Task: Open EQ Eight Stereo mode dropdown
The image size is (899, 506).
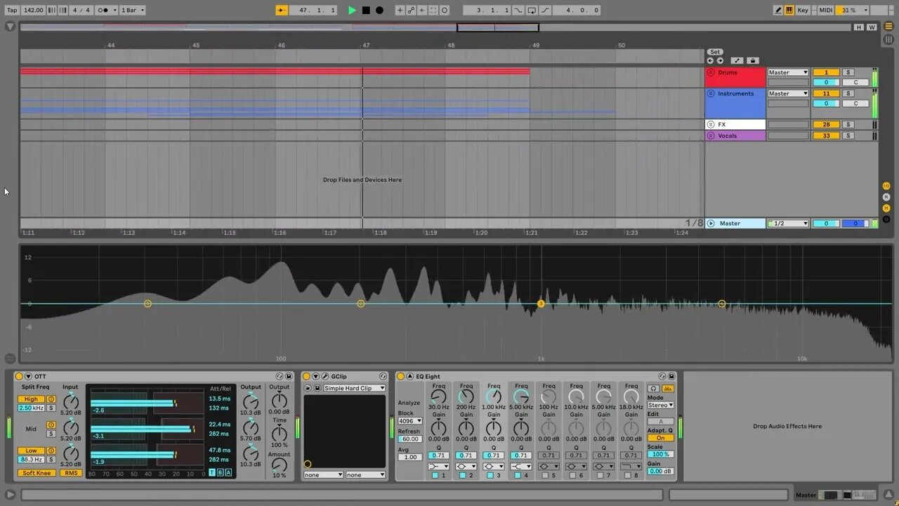Action: [660, 405]
